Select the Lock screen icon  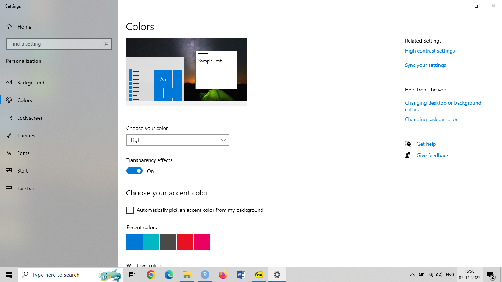(9, 118)
